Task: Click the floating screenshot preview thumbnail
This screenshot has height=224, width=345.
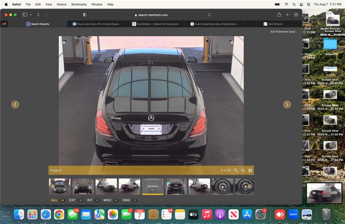Action: click(324, 193)
